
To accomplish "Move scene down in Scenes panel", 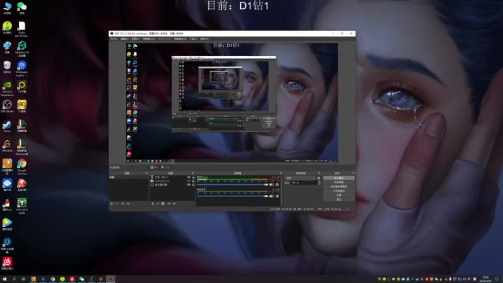I will tap(128, 204).
